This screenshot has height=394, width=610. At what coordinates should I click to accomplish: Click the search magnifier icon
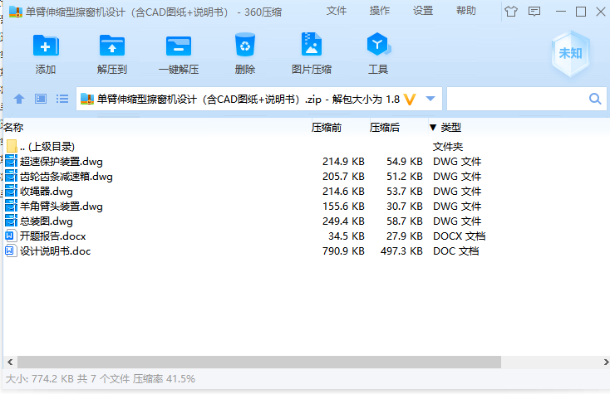(x=595, y=99)
